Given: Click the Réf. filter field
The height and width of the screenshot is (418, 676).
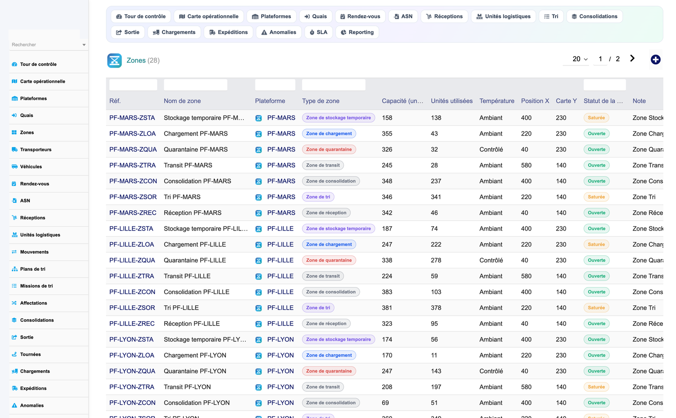Looking at the screenshot, I should tap(133, 85).
